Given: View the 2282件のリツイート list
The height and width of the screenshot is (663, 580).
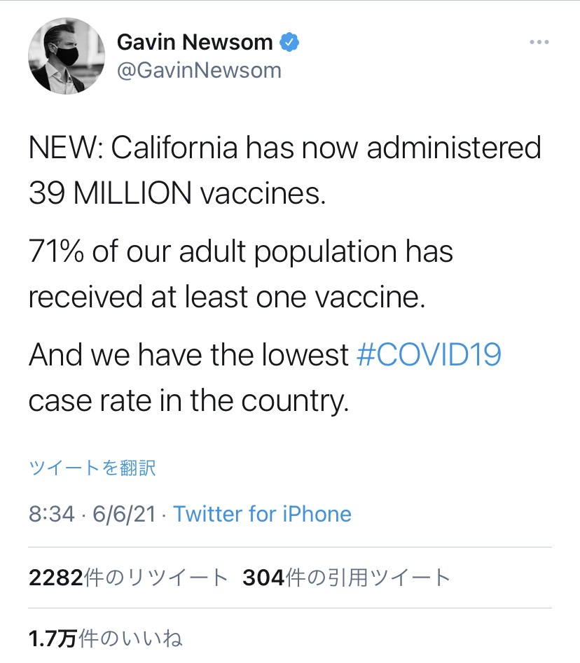Looking at the screenshot, I should tap(129, 578).
